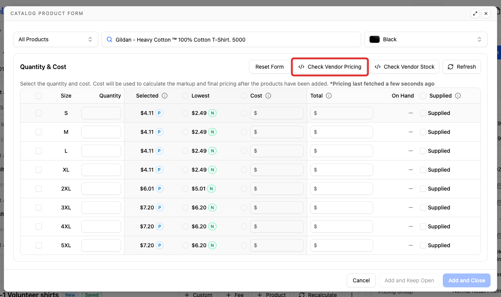The width and height of the screenshot is (501, 297).
Task: Enable Supplied checkbox for size L
Action: (423, 151)
